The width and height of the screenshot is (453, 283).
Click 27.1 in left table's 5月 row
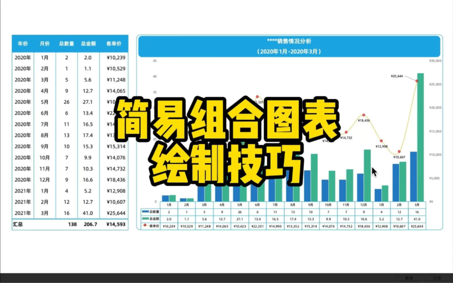click(88, 102)
